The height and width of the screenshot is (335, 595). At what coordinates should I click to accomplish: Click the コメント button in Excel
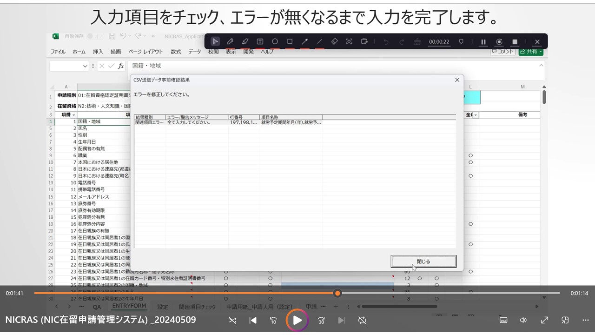503,52
